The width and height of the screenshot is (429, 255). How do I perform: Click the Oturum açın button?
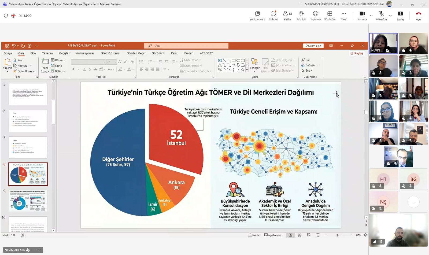click(313, 46)
